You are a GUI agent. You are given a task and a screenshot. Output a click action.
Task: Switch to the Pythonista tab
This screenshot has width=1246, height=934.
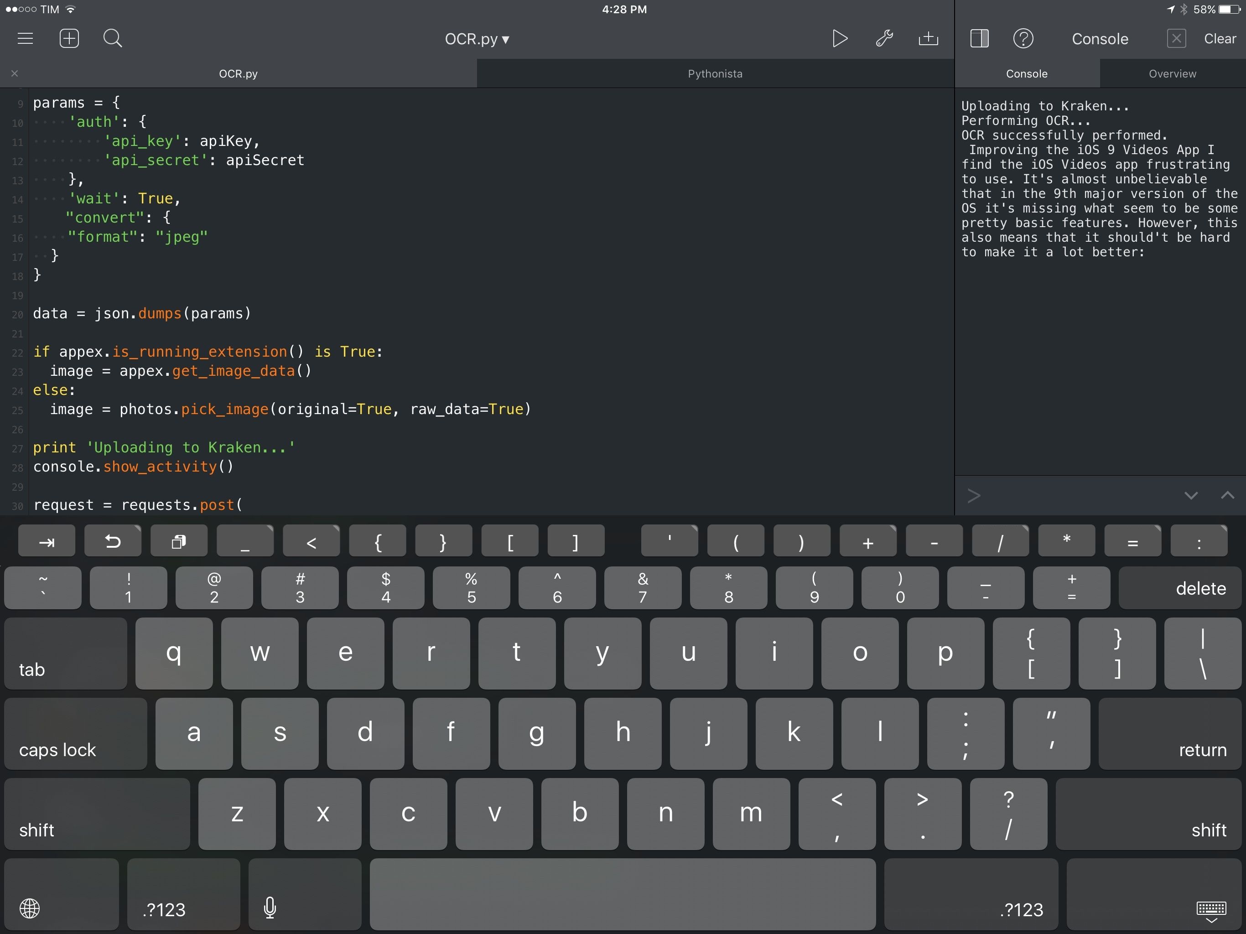[714, 74]
